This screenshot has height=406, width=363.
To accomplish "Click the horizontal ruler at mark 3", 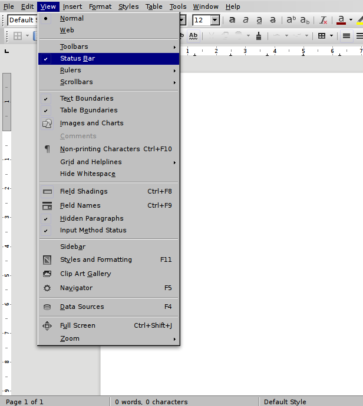I will (x=245, y=51).
